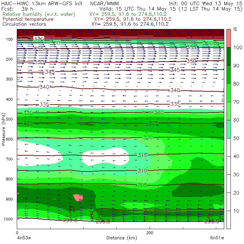Click the 50–60% mint colorbar segment
Screen dimensions: 244x244
pyautogui.click(x=229, y=129)
